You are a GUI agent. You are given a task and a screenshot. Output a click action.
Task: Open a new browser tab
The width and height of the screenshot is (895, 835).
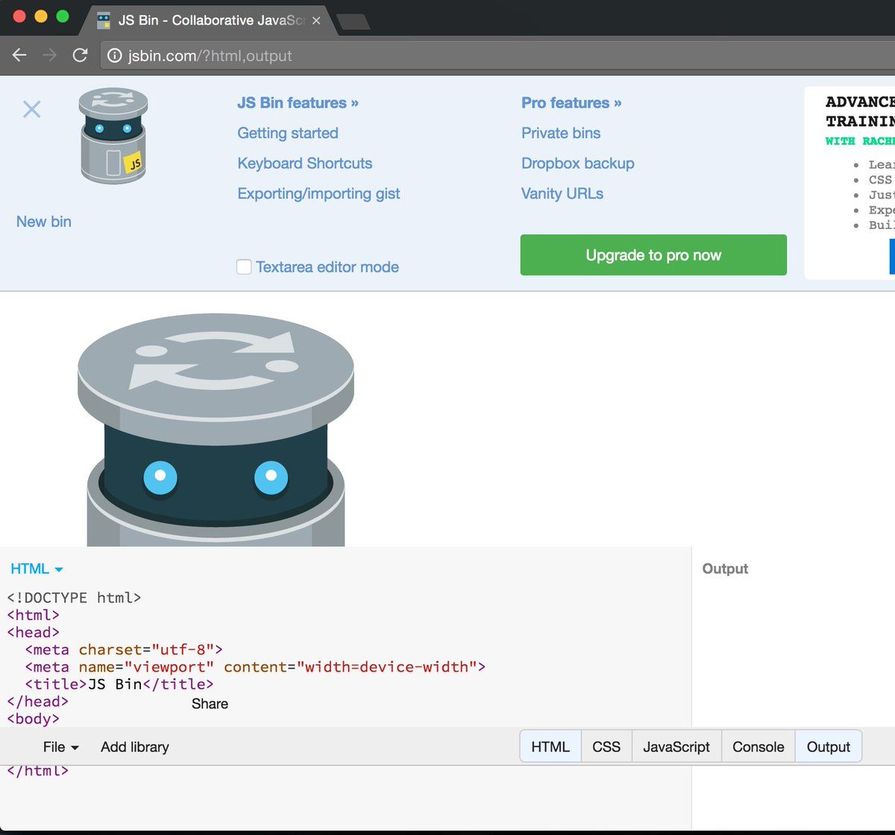point(353,22)
